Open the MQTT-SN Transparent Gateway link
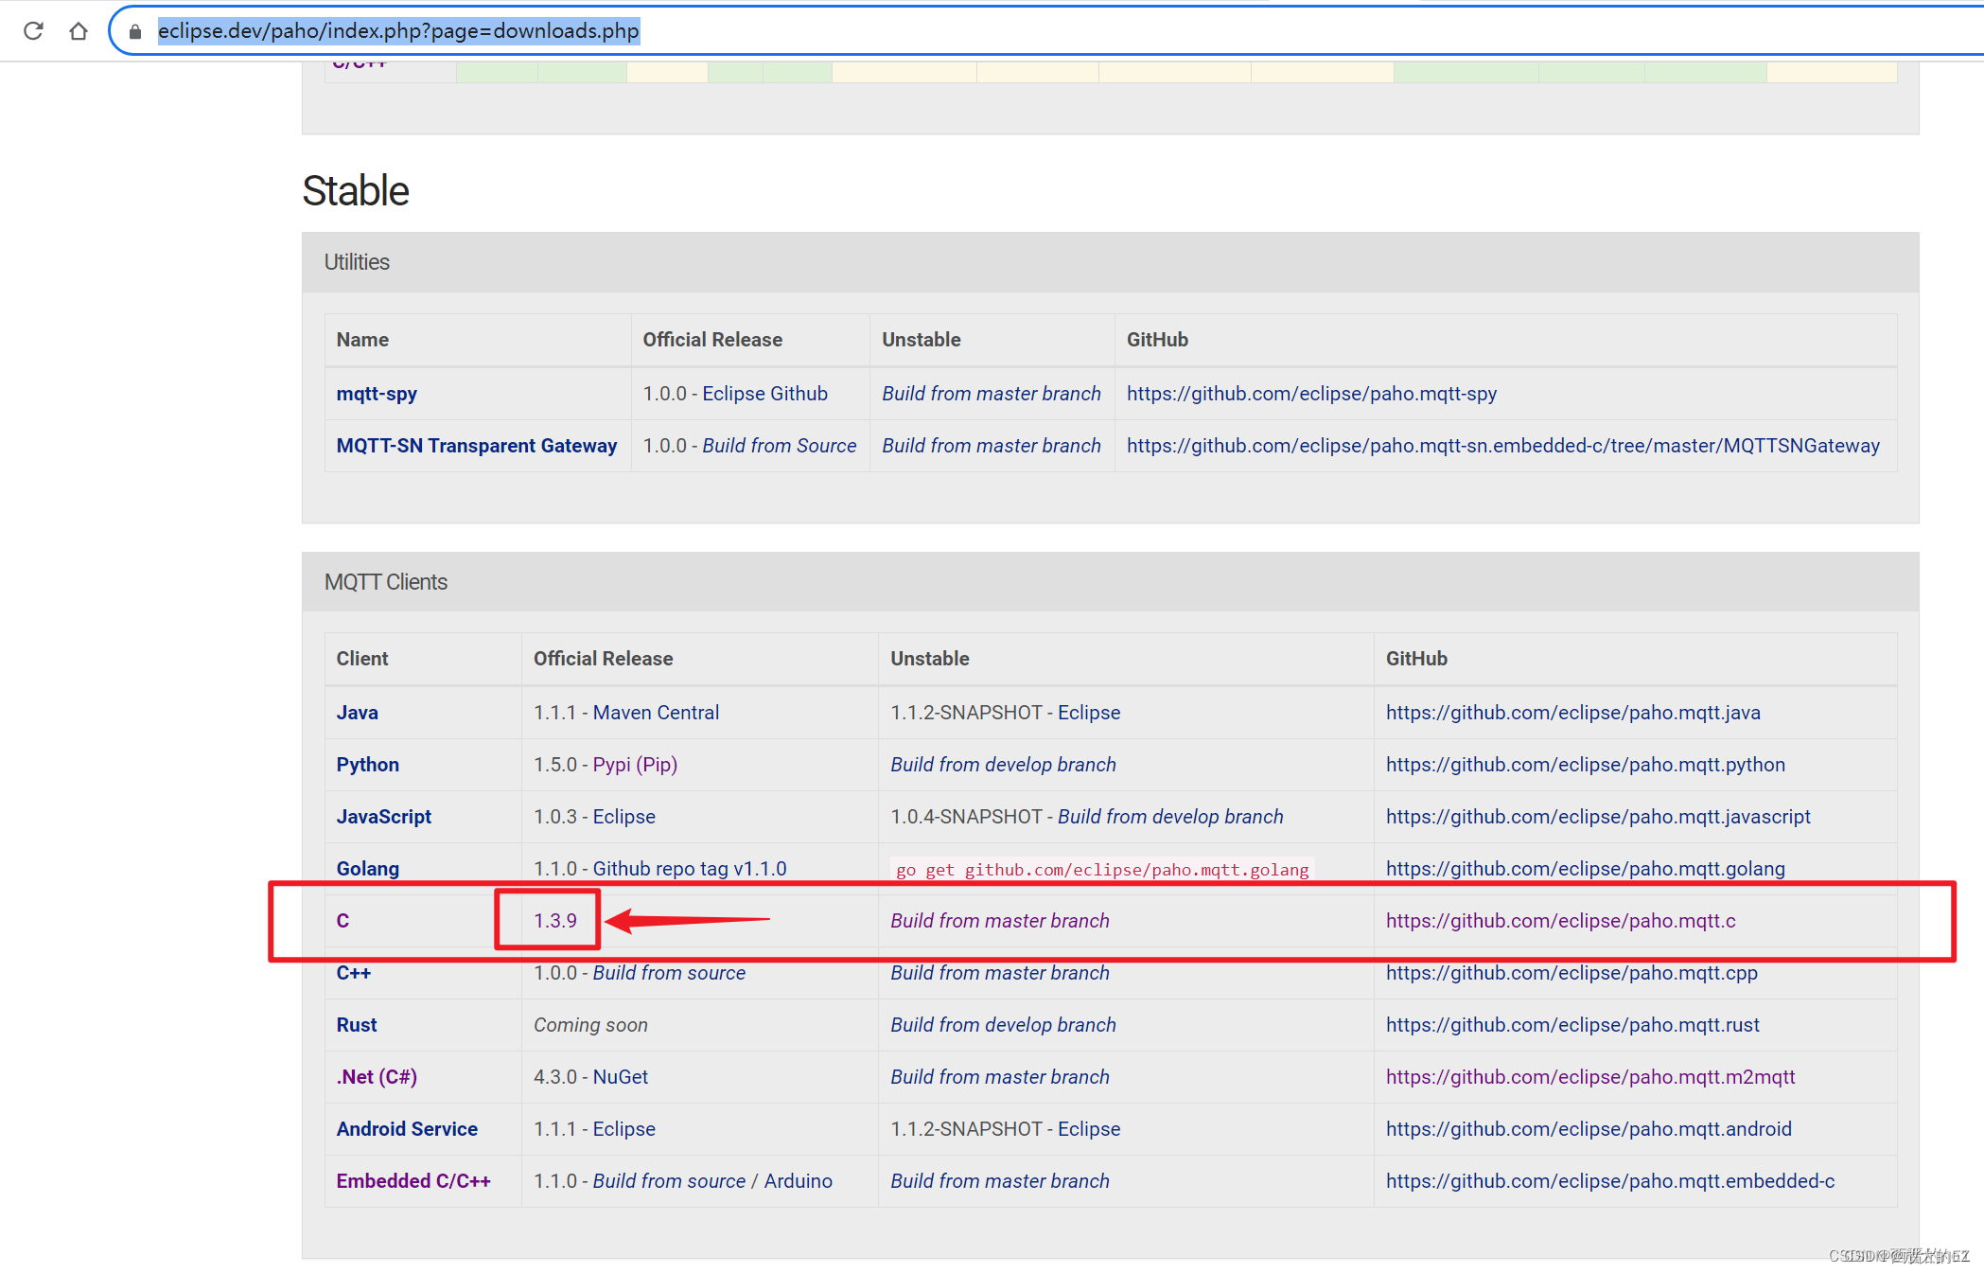Image resolution: width=1984 pixels, height=1273 pixels. point(476,445)
